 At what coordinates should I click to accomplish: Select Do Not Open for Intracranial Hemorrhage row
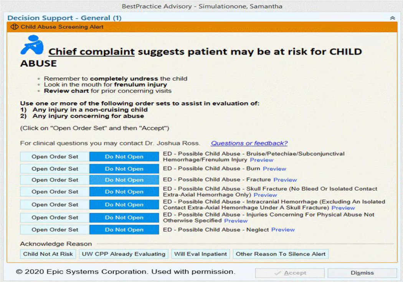(124, 205)
